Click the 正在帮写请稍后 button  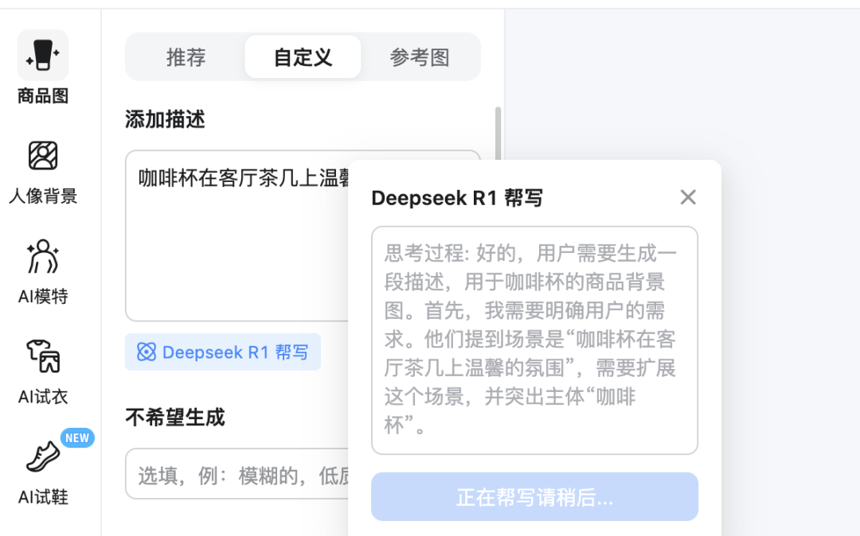(535, 497)
